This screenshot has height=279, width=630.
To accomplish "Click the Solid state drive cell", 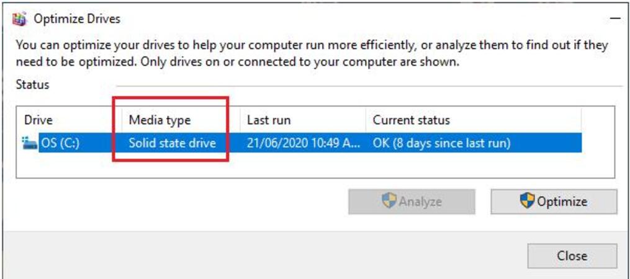I will [173, 143].
